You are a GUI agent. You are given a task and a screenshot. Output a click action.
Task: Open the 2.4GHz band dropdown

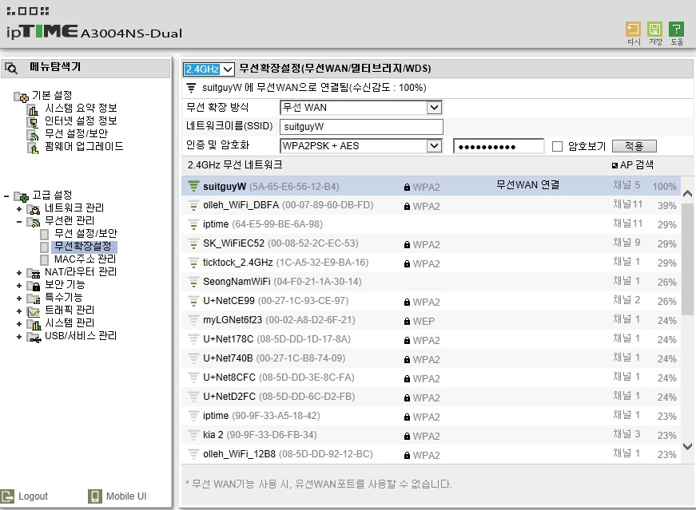point(209,69)
